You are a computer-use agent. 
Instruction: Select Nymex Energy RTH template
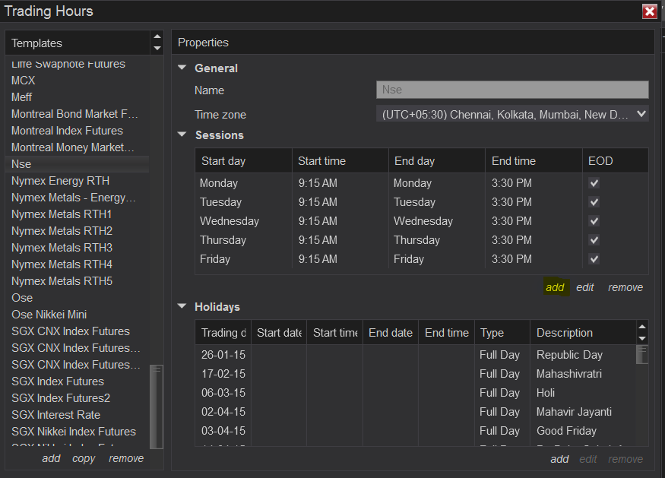pos(78,181)
